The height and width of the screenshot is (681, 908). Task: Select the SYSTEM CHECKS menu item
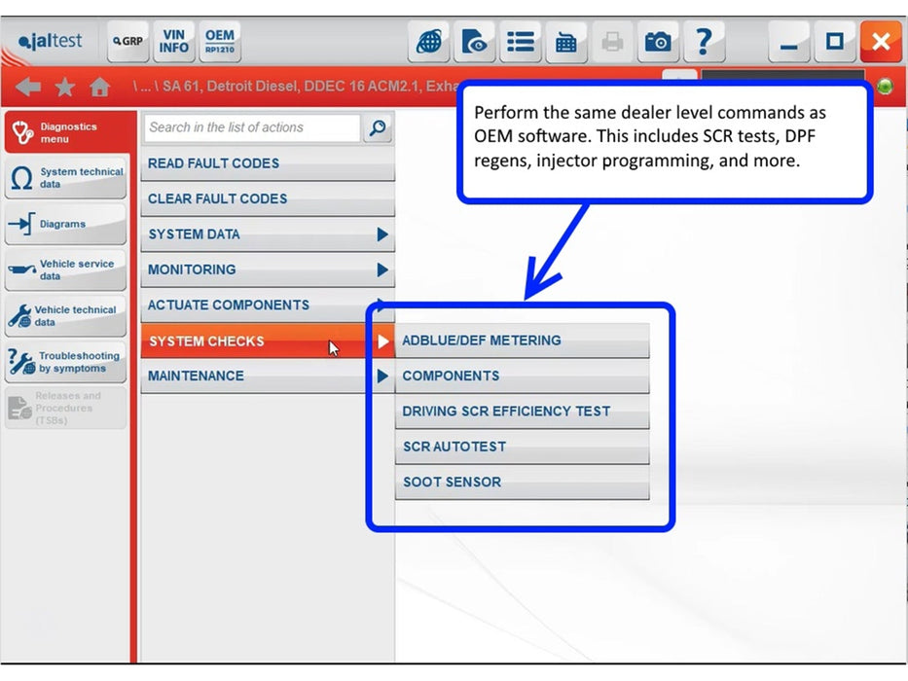point(268,341)
